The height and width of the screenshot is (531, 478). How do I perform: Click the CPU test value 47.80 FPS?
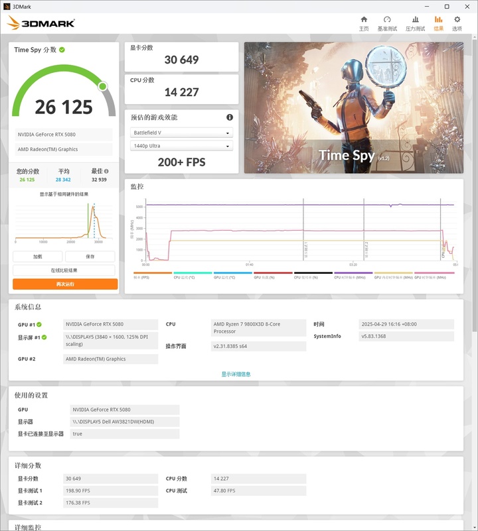click(x=258, y=491)
